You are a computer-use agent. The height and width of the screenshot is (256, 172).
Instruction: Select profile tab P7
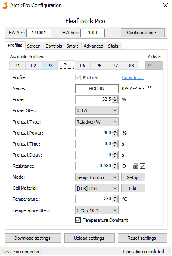pos(115,66)
